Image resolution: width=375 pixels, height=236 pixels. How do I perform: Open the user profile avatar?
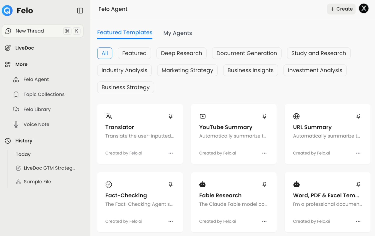coord(364,8)
